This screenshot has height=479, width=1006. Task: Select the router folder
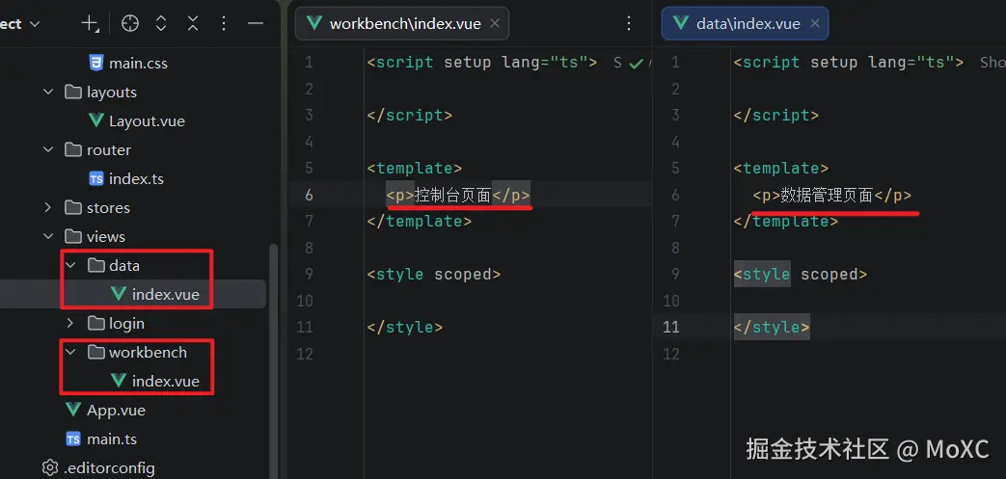point(108,150)
